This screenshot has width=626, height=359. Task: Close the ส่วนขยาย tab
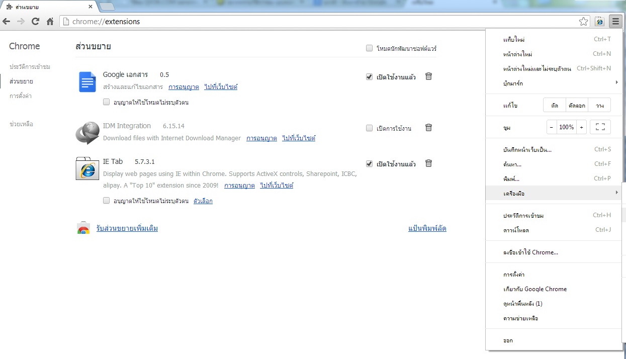(x=90, y=7)
